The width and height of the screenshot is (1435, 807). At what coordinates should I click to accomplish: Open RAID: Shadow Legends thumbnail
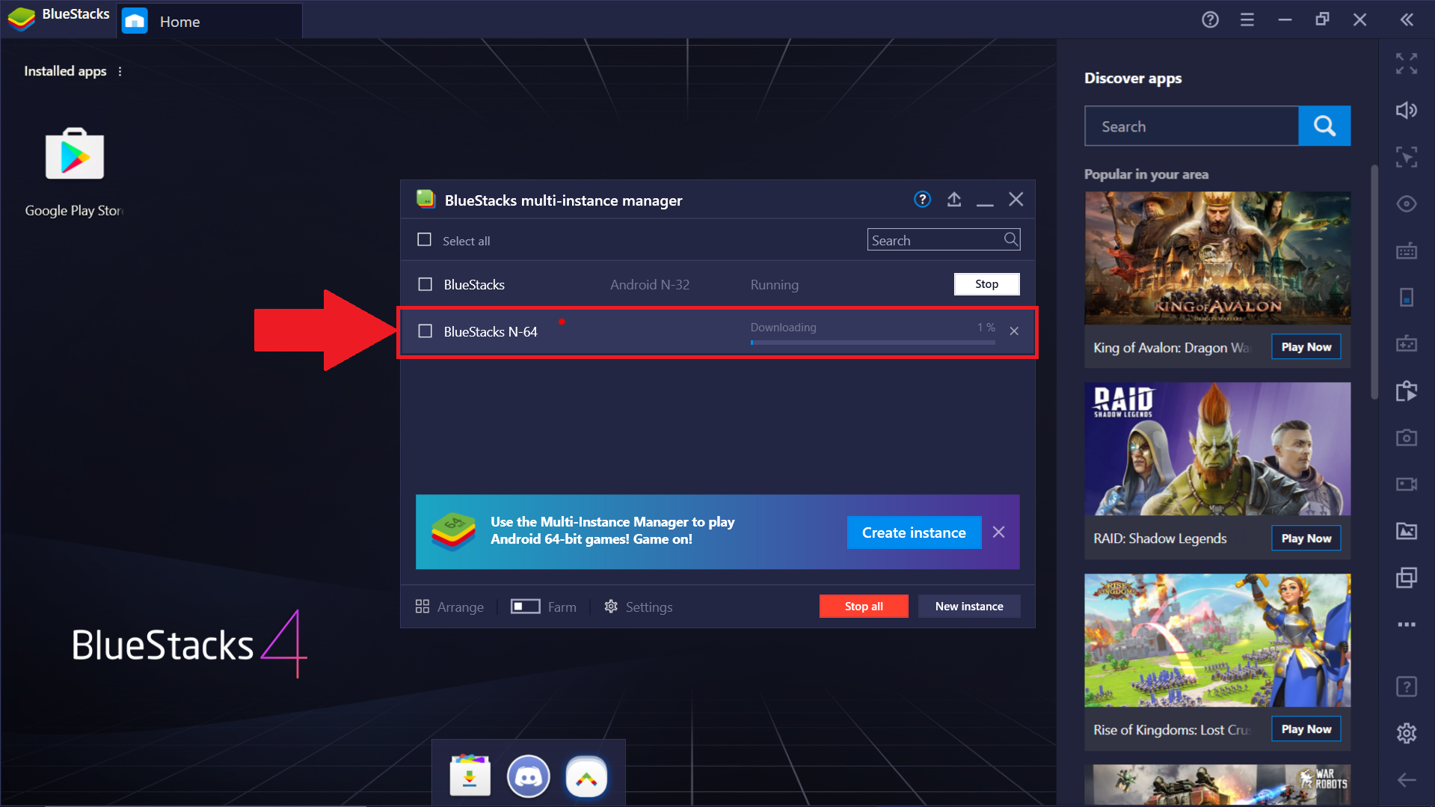1217,449
